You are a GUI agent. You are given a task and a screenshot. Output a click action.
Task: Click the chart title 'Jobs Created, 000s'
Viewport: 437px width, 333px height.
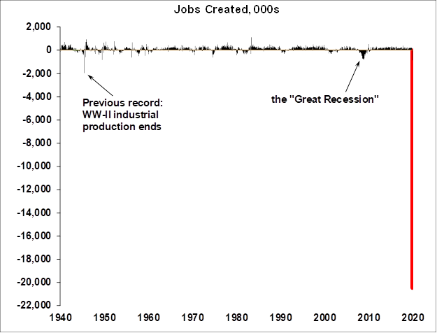coord(227,9)
